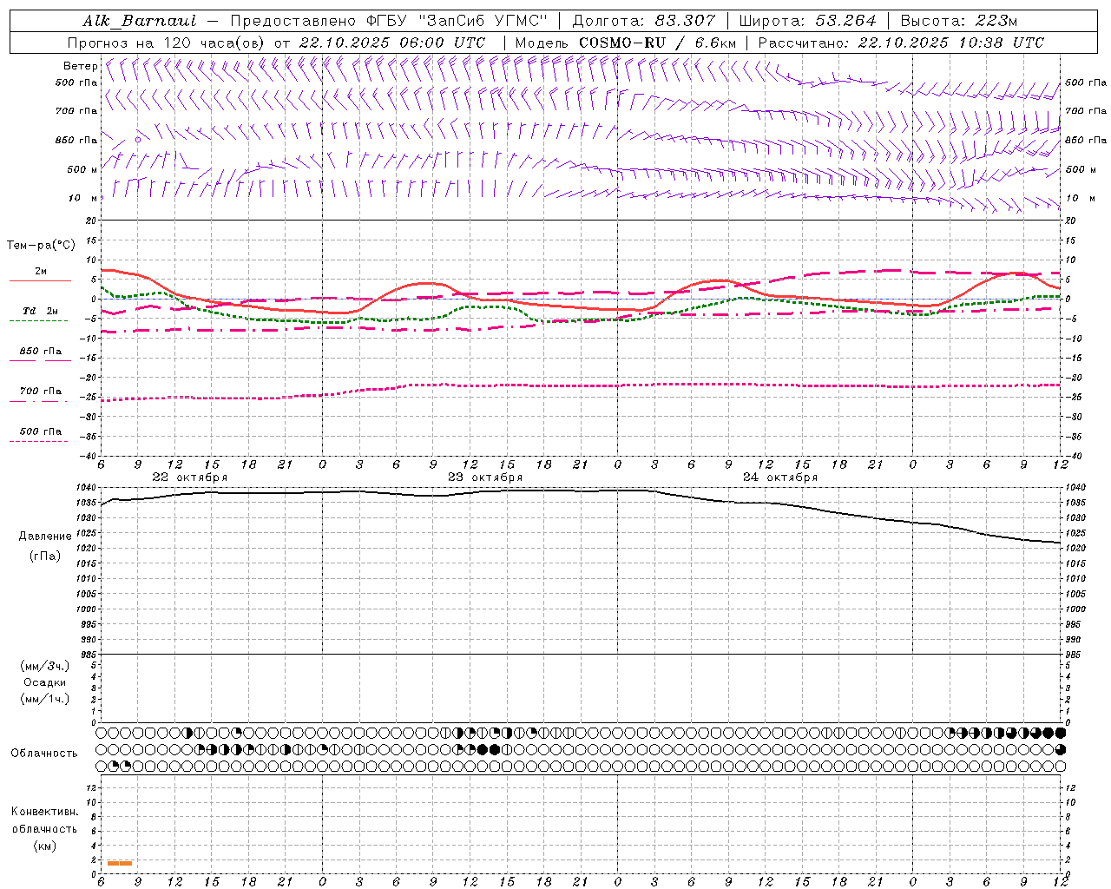1111x889 pixels.
Task: Click the 24 октября date label
Action: (780, 477)
